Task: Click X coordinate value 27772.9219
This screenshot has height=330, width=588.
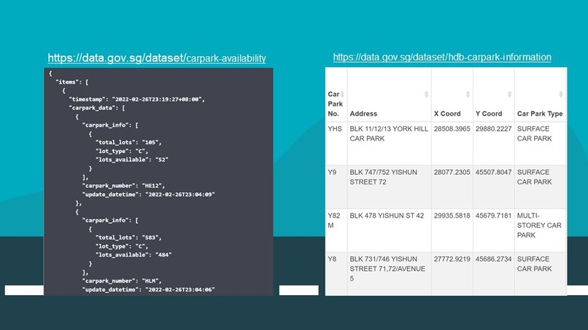Action: tap(452, 259)
